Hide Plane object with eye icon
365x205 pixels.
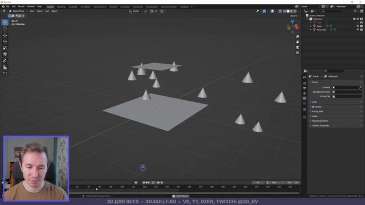click(358, 26)
